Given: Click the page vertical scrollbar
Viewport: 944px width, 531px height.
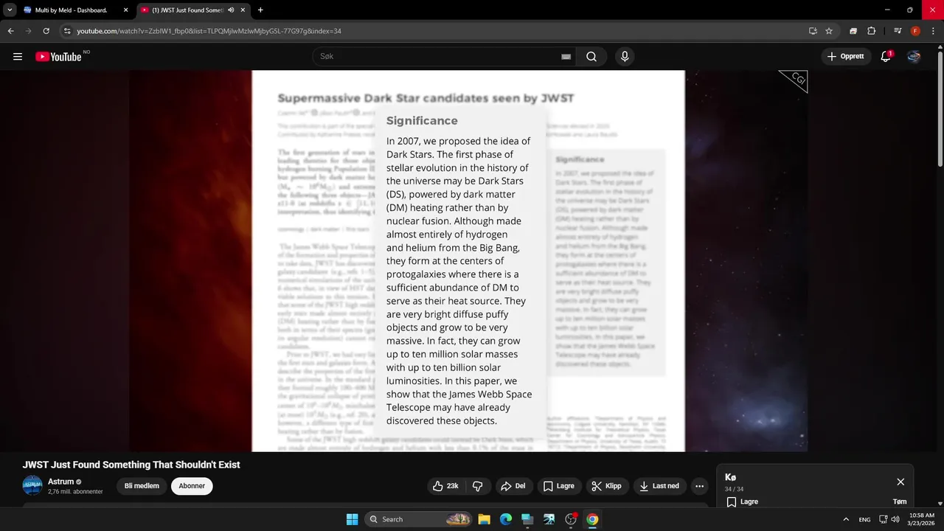Looking at the screenshot, I should click(x=940, y=277).
